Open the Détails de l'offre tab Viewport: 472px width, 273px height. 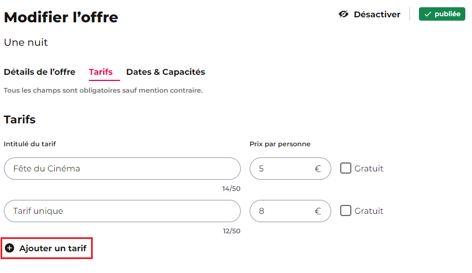click(40, 72)
